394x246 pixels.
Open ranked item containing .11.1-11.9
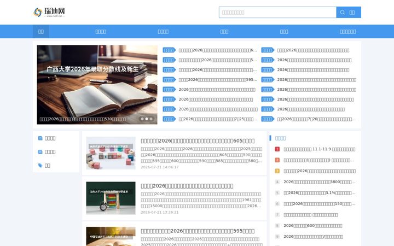pyautogui.click(x=320, y=149)
